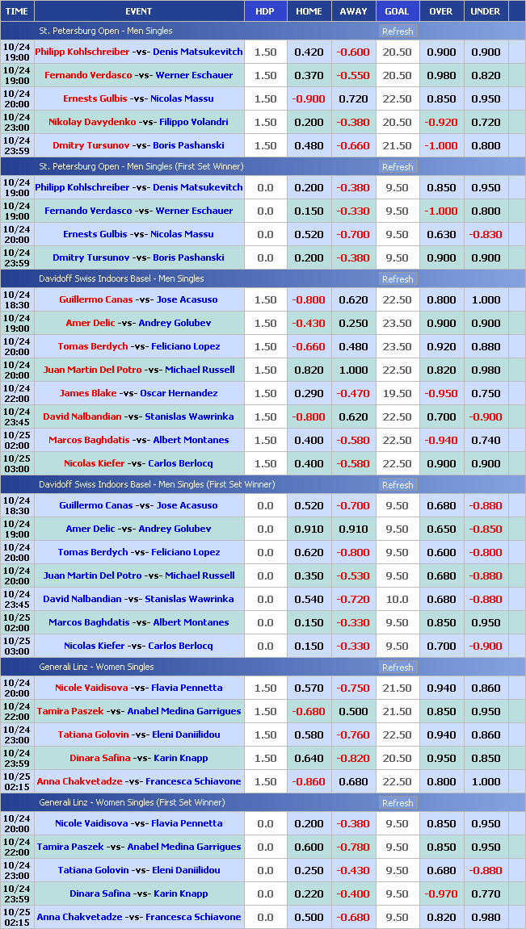The height and width of the screenshot is (929, 526).
Task: Click the GOAL column header
Action: tap(397, 11)
